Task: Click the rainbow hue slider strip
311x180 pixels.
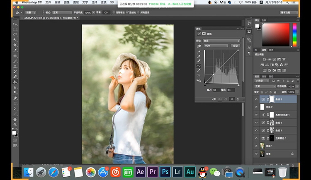Action: (295, 35)
